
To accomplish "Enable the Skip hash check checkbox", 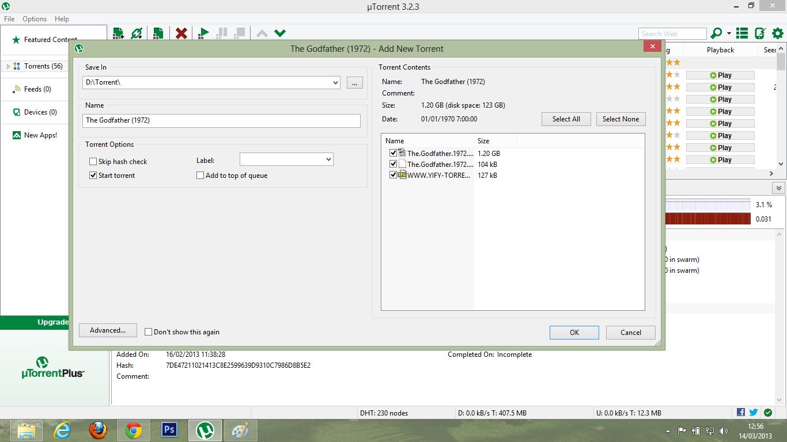I will [x=93, y=162].
